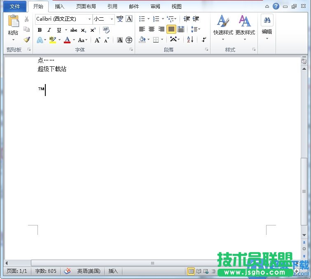Screen dimensions: 311x279
Task: Click the 快速样式 button
Action: coord(223,27)
